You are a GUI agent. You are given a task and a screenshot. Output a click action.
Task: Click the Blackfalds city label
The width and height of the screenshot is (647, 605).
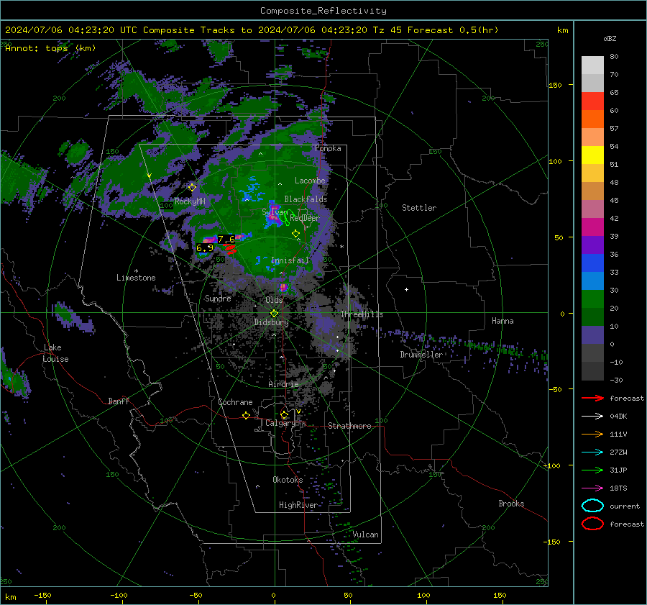click(x=306, y=199)
